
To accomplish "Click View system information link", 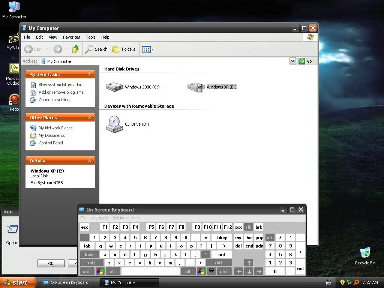I will (x=60, y=85).
